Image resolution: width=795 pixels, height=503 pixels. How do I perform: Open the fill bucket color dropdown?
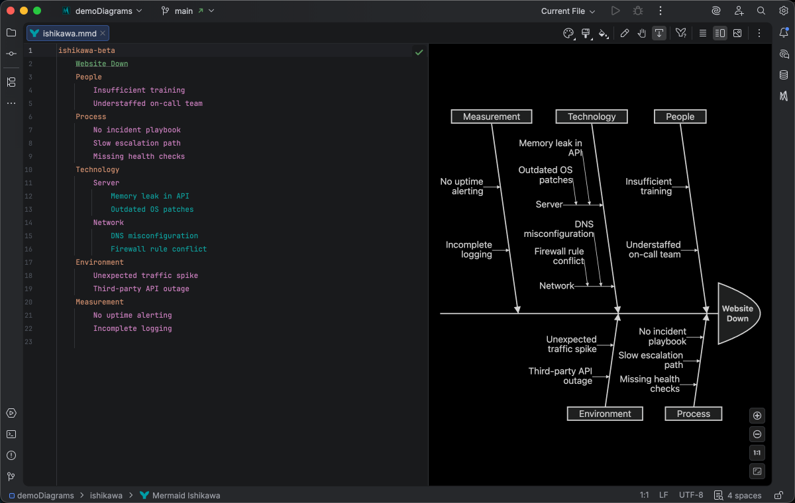click(603, 33)
